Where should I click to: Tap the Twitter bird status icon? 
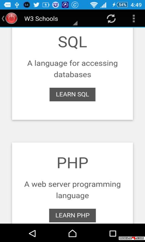click(x=36, y=5)
